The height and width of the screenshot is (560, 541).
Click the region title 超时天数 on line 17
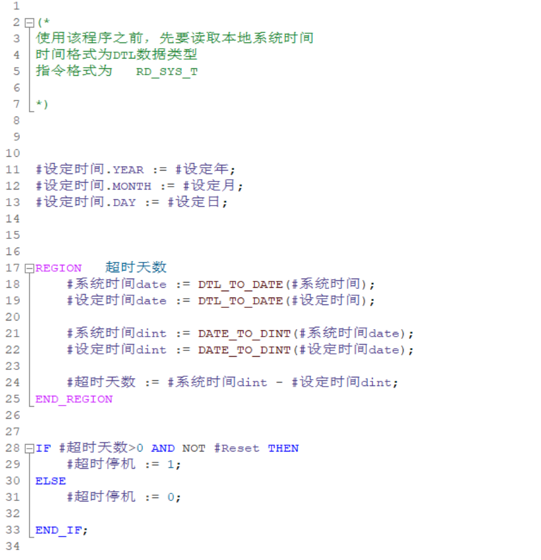pyautogui.click(x=136, y=268)
